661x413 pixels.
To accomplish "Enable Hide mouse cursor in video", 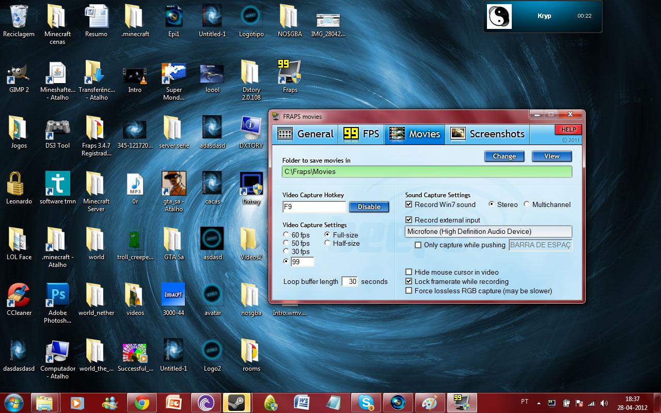I will [x=408, y=272].
